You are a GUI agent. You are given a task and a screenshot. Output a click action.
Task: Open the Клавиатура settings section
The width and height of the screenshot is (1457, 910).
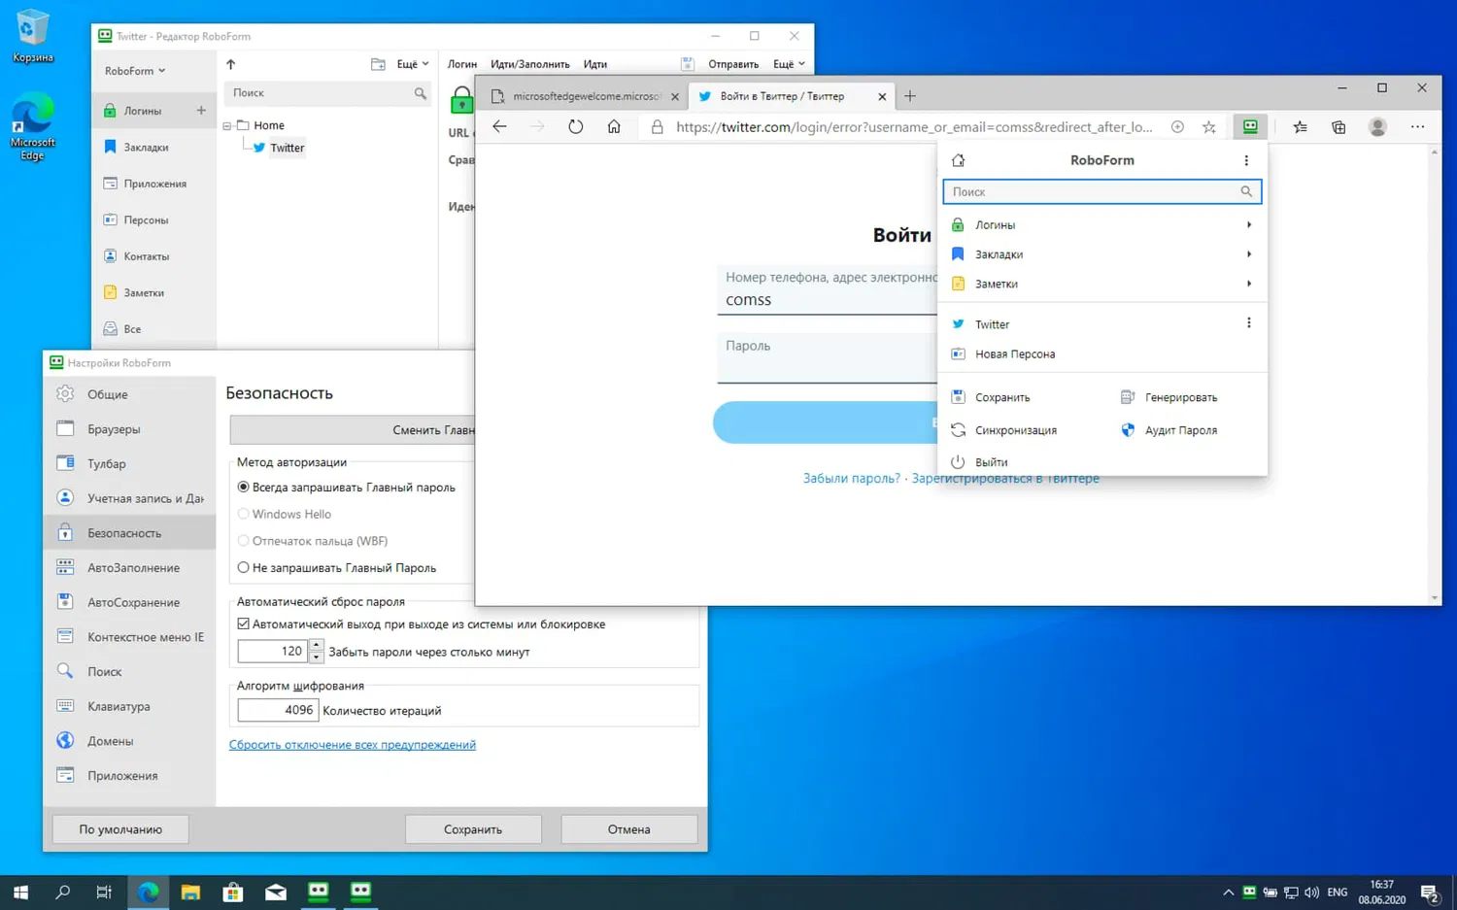[129, 707]
